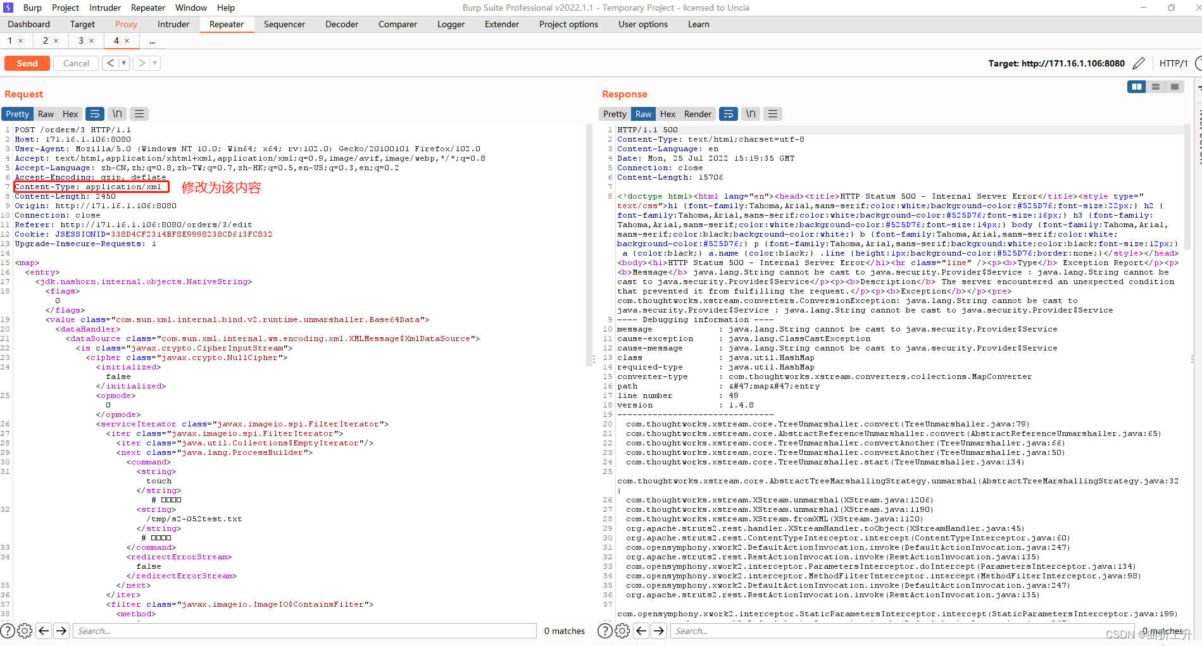The height and width of the screenshot is (646, 1202).
Task: Click the Cancel button
Action: click(76, 63)
